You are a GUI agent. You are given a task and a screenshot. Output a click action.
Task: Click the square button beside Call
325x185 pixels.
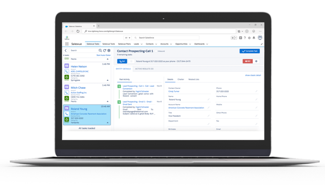click(x=131, y=61)
